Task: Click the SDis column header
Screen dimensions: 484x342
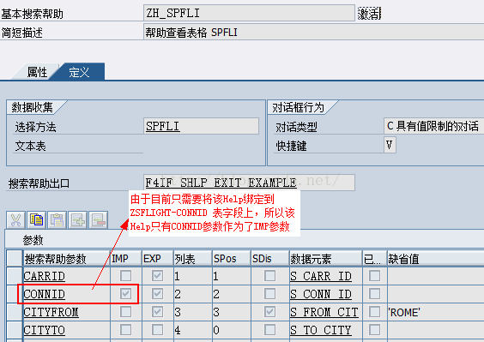Action: (270, 258)
